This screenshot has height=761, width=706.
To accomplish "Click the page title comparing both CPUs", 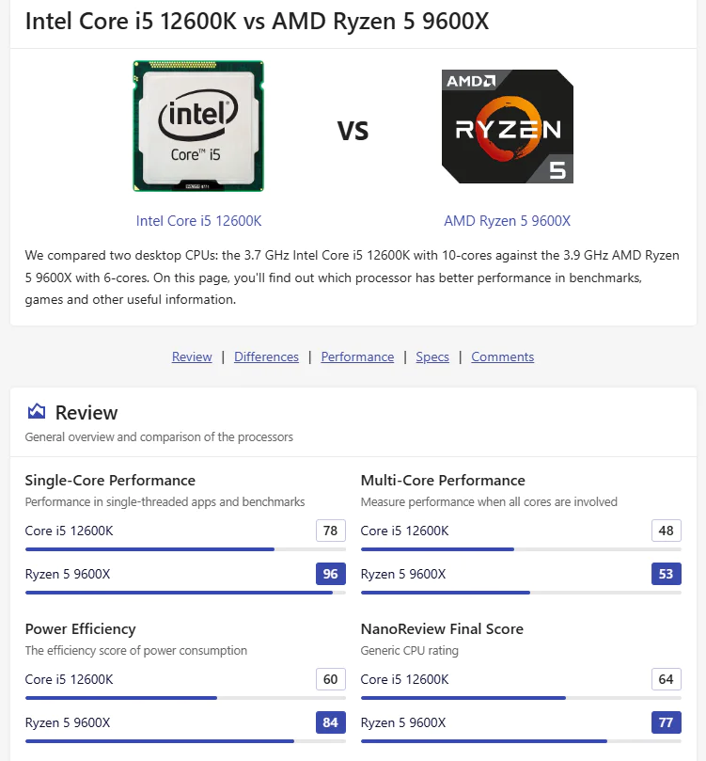I will click(x=257, y=22).
